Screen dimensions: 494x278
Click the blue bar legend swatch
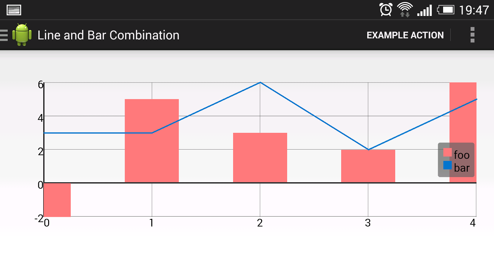click(447, 165)
